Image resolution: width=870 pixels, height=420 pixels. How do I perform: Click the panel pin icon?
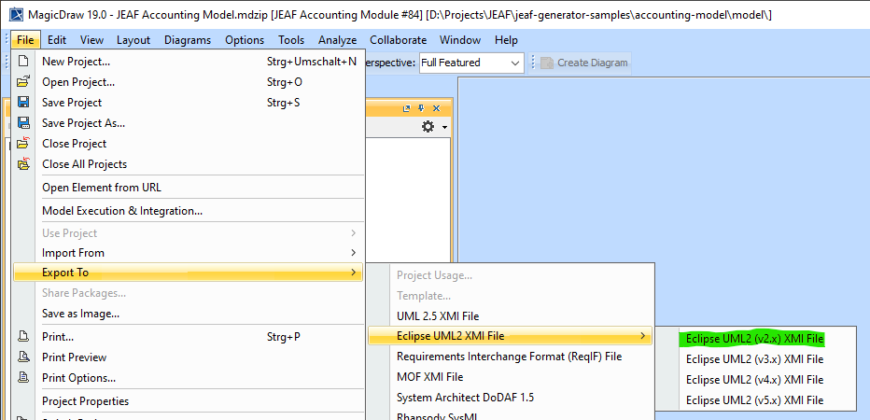point(421,108)
